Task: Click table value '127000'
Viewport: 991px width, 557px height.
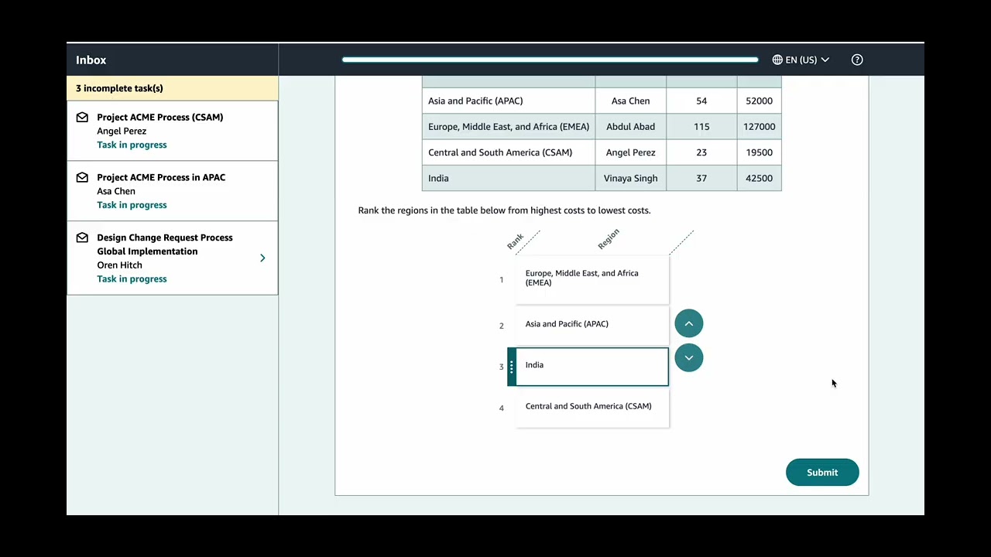Action: tap(759, 127)
